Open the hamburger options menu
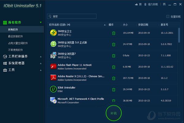 tap(164, 4)
